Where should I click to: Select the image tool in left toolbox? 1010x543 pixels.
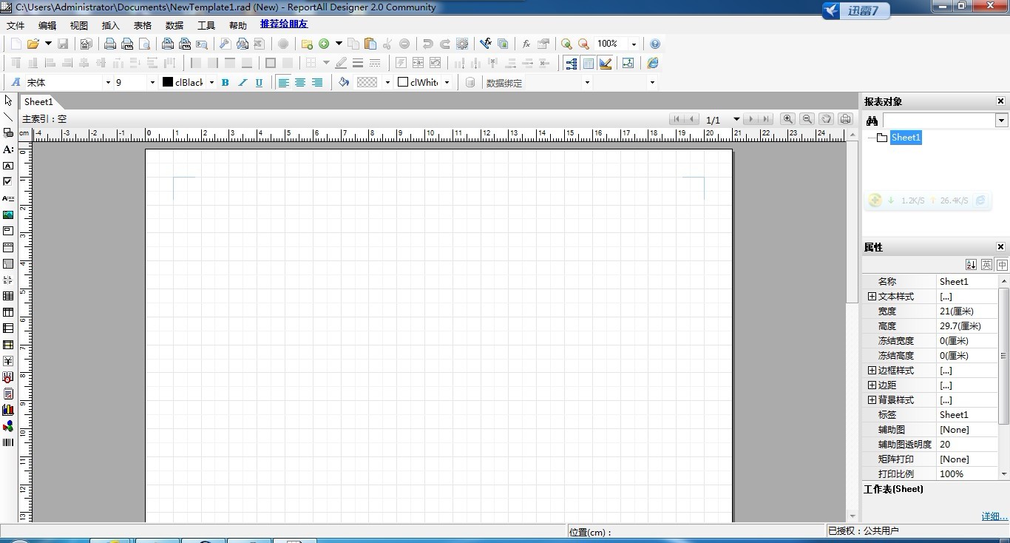8,215
